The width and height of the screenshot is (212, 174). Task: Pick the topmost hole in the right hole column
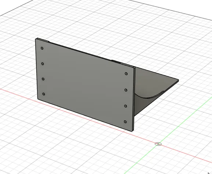pos(126,74)
